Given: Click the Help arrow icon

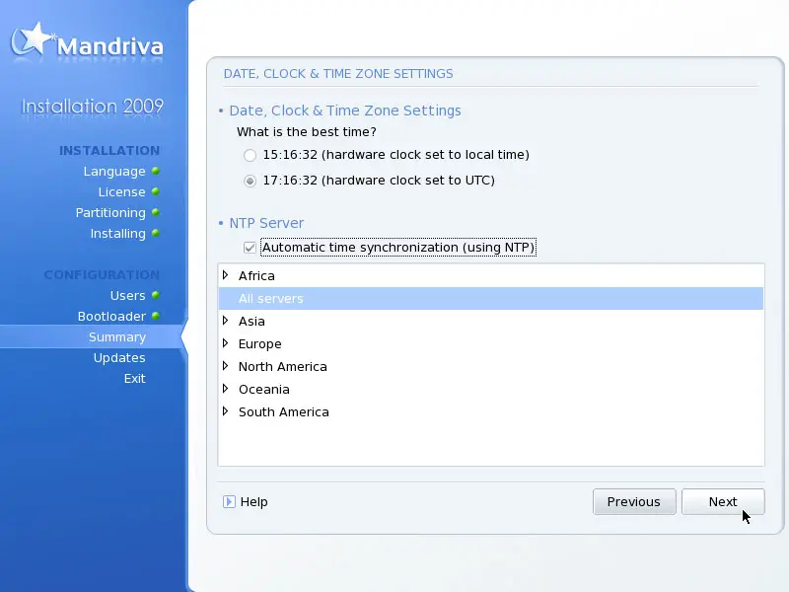Looking at the screenshot, I should [229, 502].
